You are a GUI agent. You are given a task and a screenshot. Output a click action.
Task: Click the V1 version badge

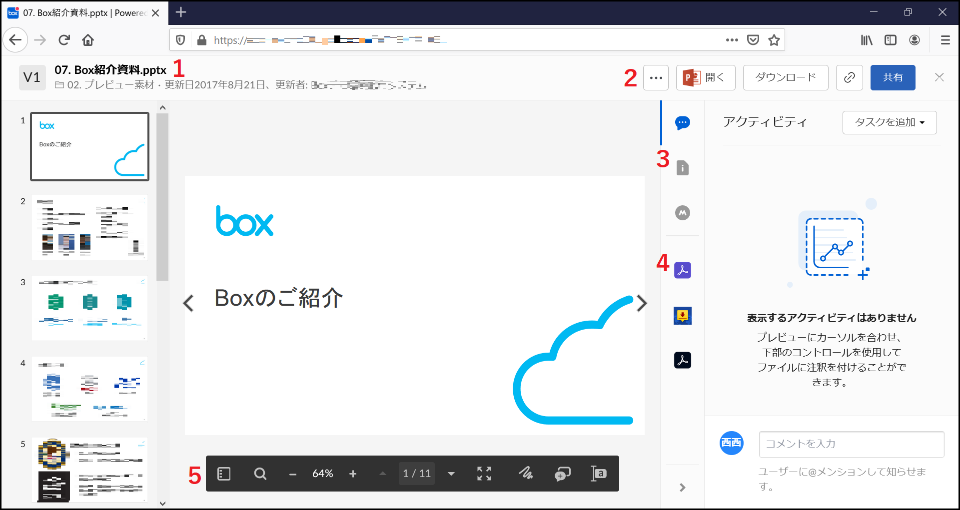point(32,77)
